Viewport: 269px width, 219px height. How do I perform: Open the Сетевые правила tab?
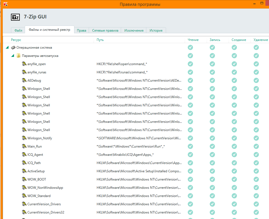(105, 31)
